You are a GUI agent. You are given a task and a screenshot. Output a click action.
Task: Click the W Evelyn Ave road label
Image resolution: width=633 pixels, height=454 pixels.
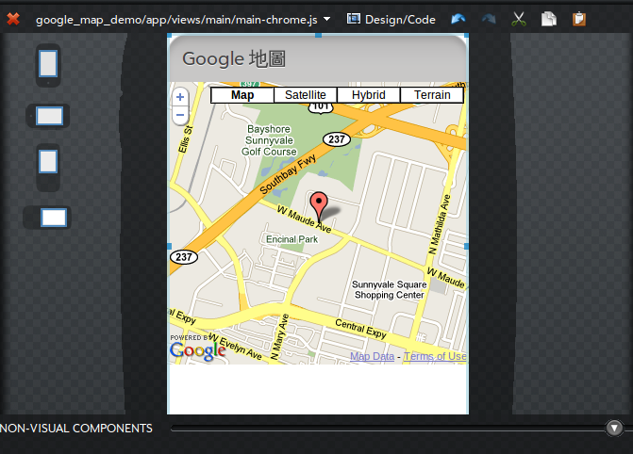236,347
